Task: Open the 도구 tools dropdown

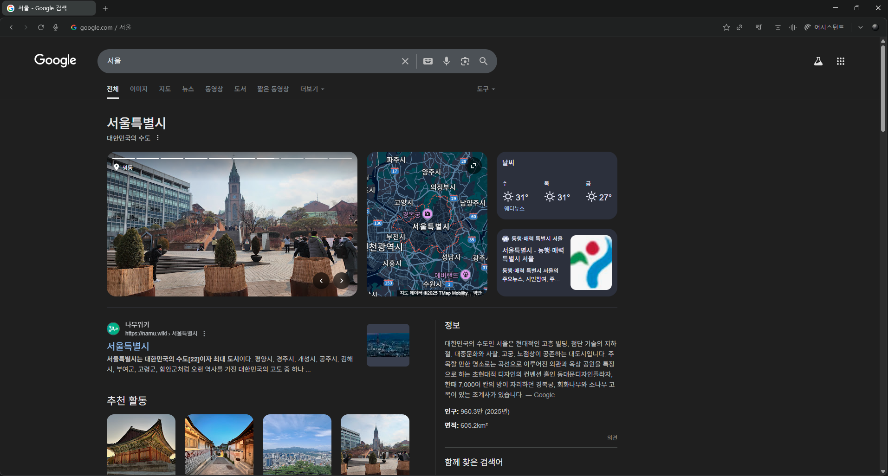Action: coord(486,89)
